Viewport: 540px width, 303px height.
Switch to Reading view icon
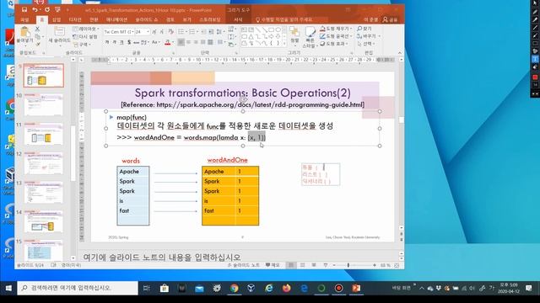click(314, 265)
